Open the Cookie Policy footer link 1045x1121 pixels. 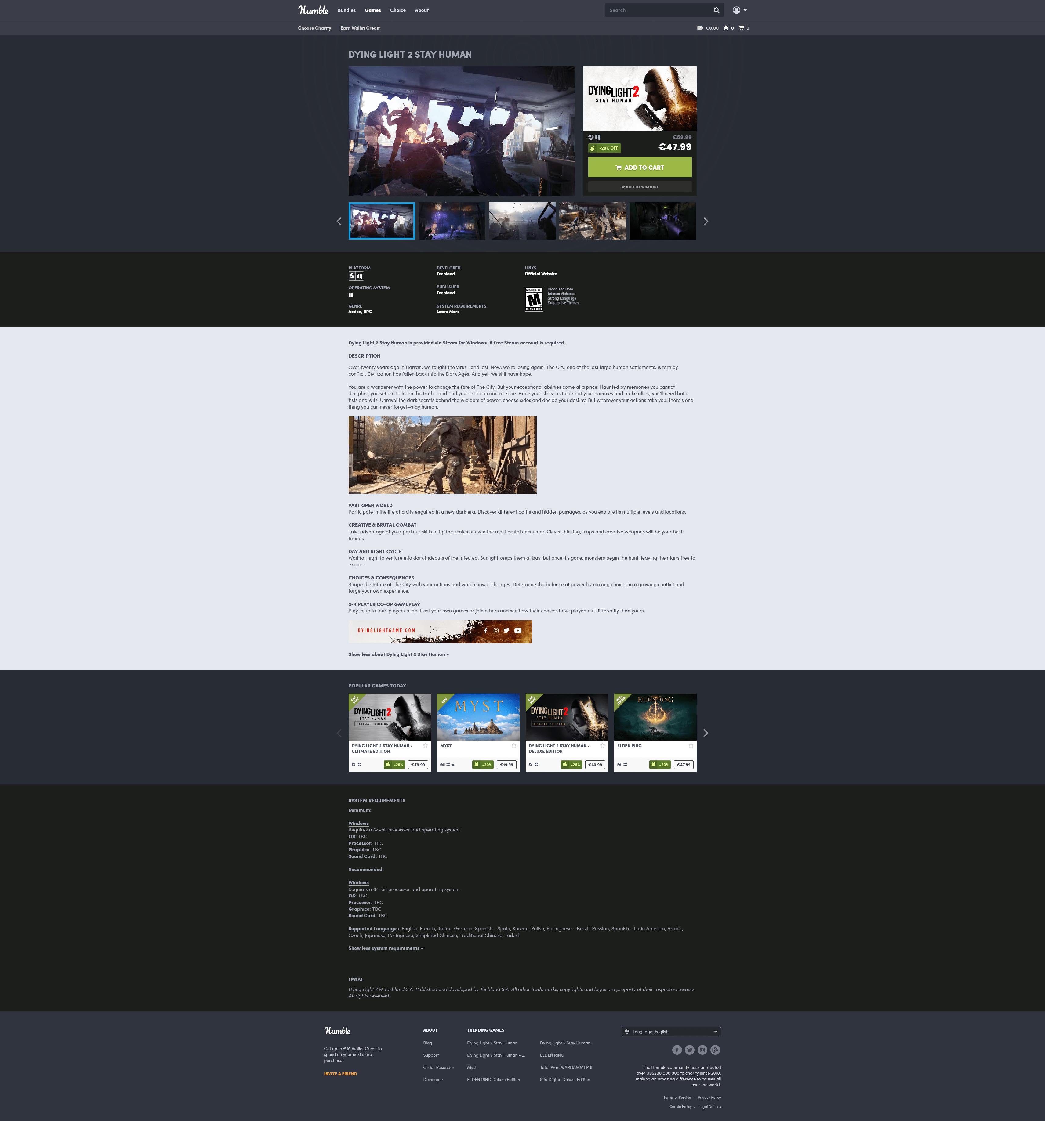pos(680,1107)
